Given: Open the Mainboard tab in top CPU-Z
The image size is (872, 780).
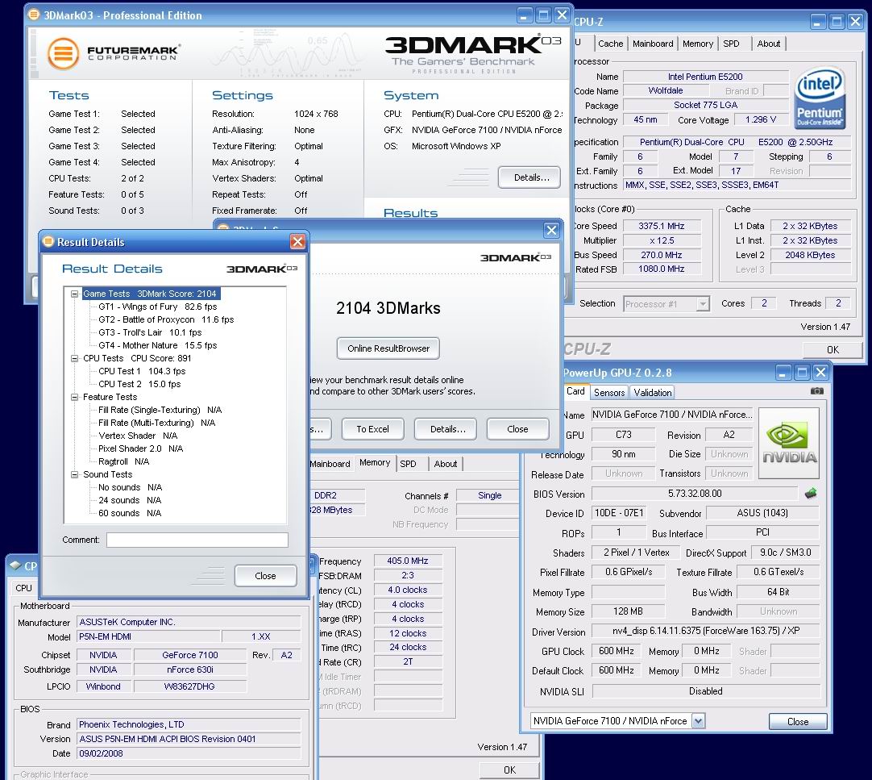Looking at the screenshot, I should coord(653,44).
